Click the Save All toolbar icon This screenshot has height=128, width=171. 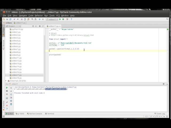7,19
